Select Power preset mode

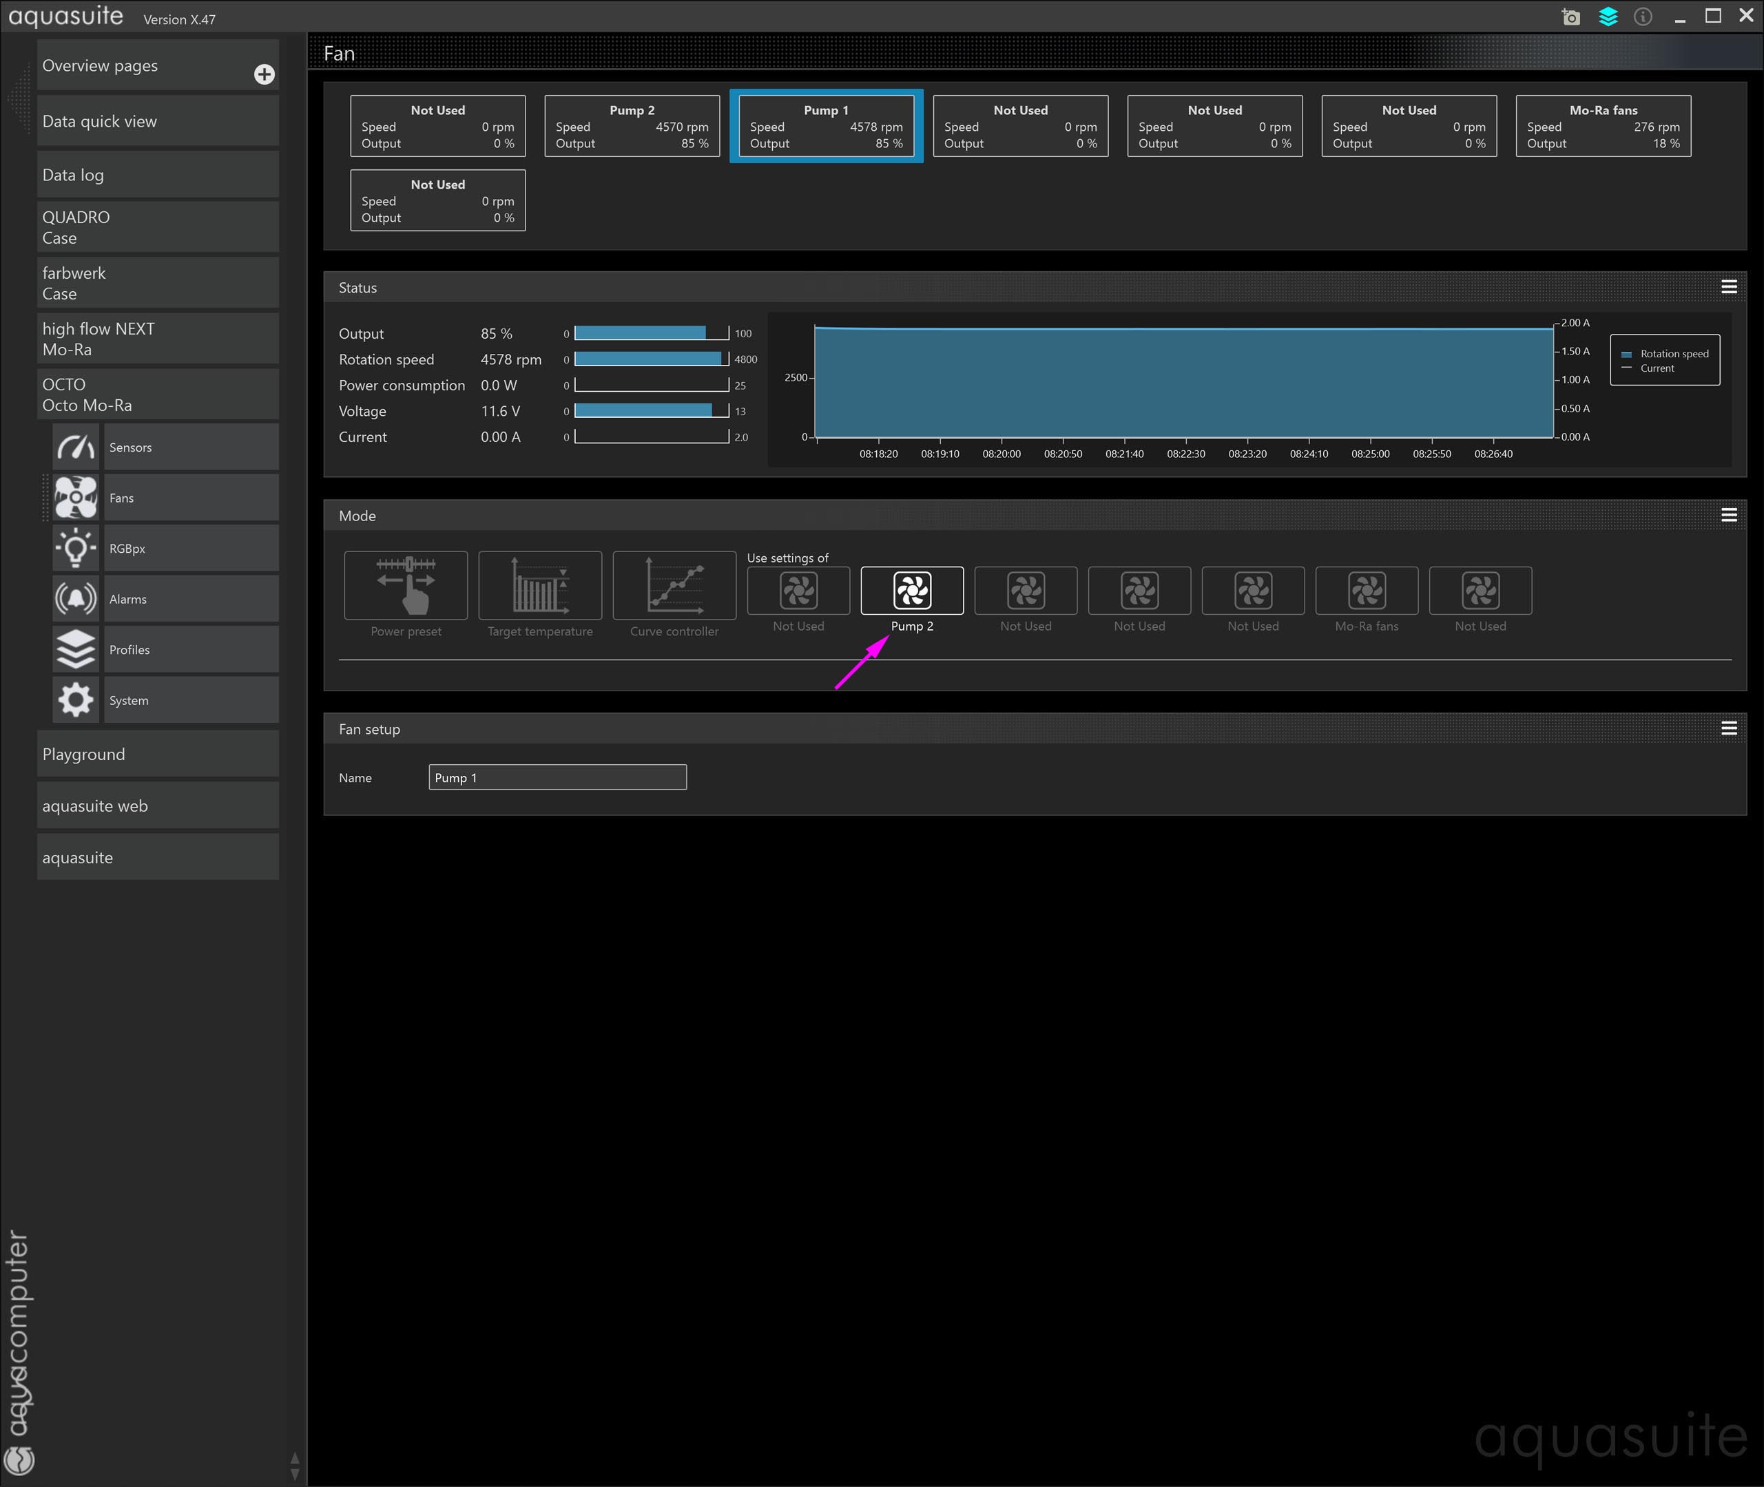point(406,586)
